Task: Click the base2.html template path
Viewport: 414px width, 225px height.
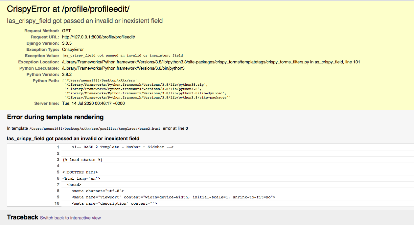Action: click(95, 129)
